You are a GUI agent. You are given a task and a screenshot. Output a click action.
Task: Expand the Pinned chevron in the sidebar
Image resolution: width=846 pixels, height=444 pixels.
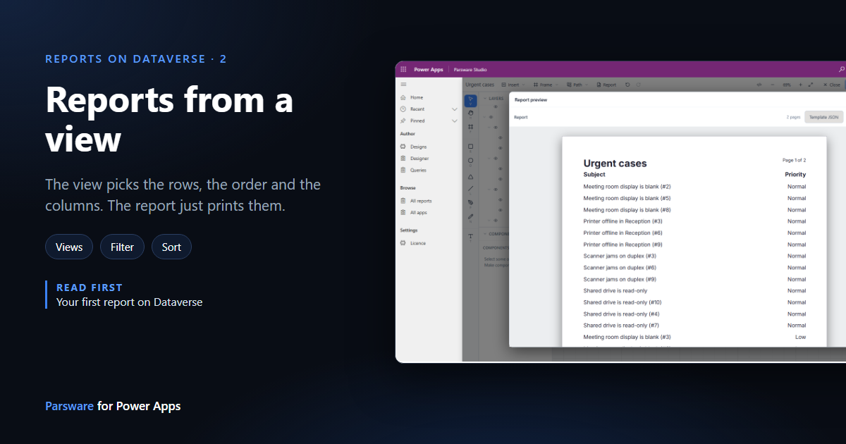point(455,121)
